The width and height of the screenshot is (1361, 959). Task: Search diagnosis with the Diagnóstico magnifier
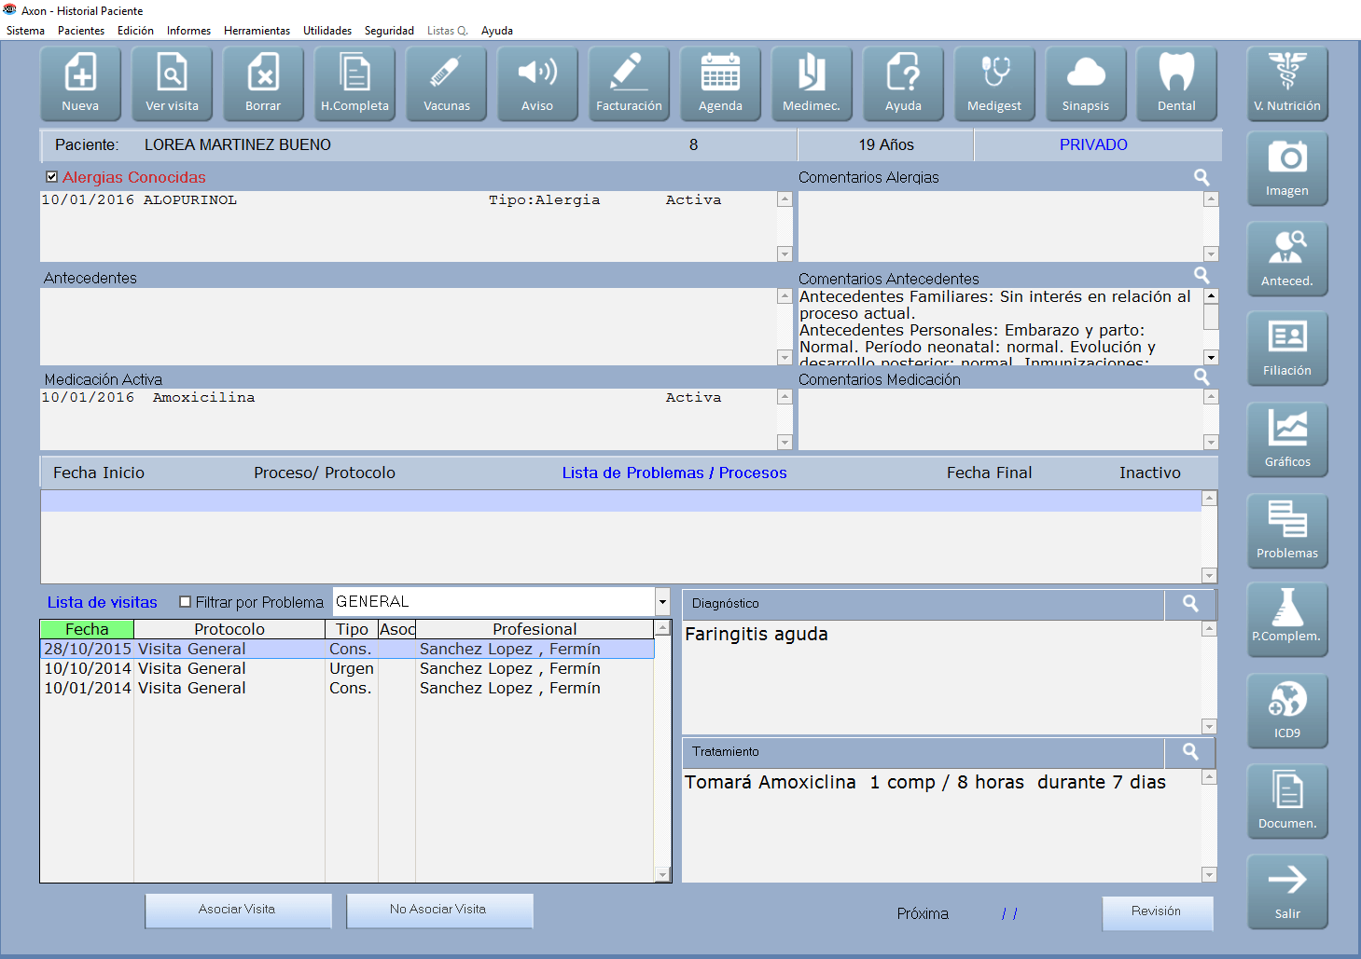[1190, 604]
